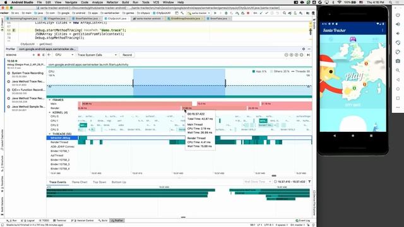
Task: Stop the current profiling session
Action: click(x=39, y=55)
